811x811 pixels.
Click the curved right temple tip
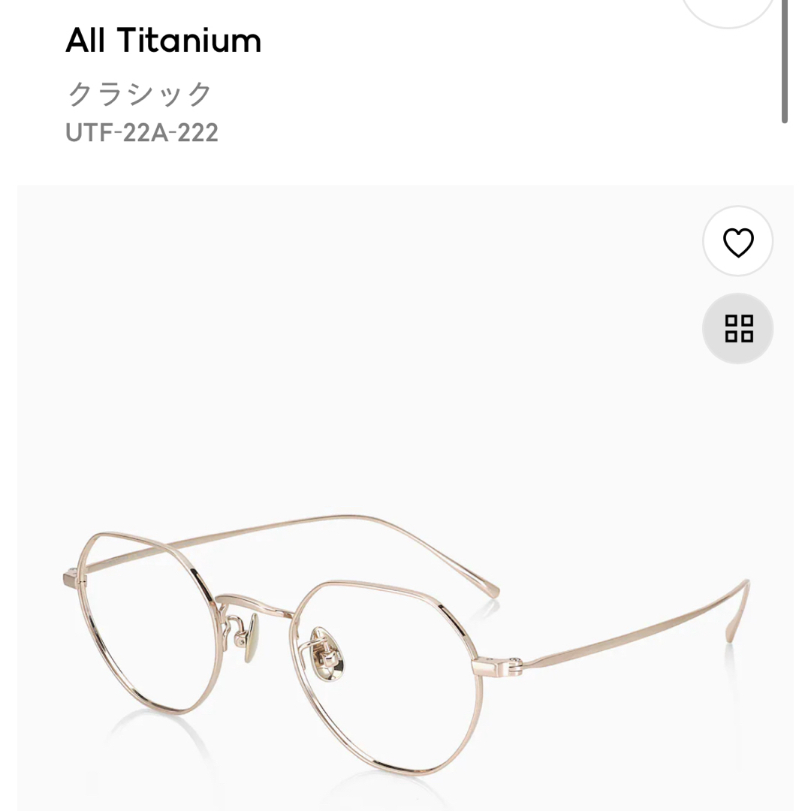(739, 611)
